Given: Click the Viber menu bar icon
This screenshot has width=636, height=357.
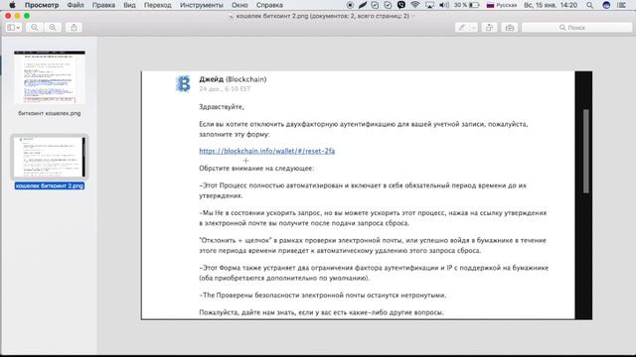Looking at the screenshot, I should pos(401,5).
